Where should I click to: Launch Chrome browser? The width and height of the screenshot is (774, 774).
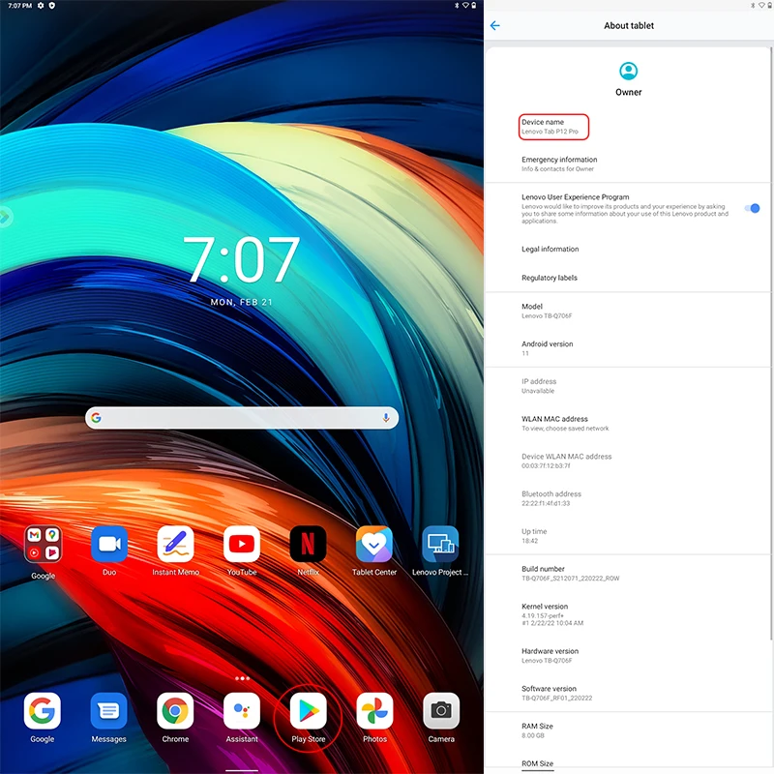(175, 711)
